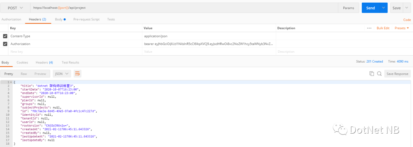Click the request URL field

[x=184, y=8]
